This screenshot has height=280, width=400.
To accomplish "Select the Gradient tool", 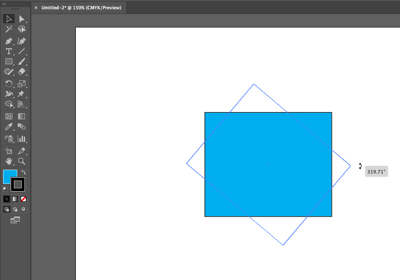I will point(22,116).
